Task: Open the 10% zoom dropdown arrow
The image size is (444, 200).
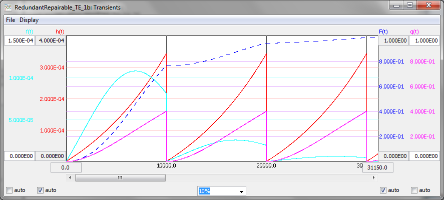Action: pyautogui.click(x=242, y=191)
